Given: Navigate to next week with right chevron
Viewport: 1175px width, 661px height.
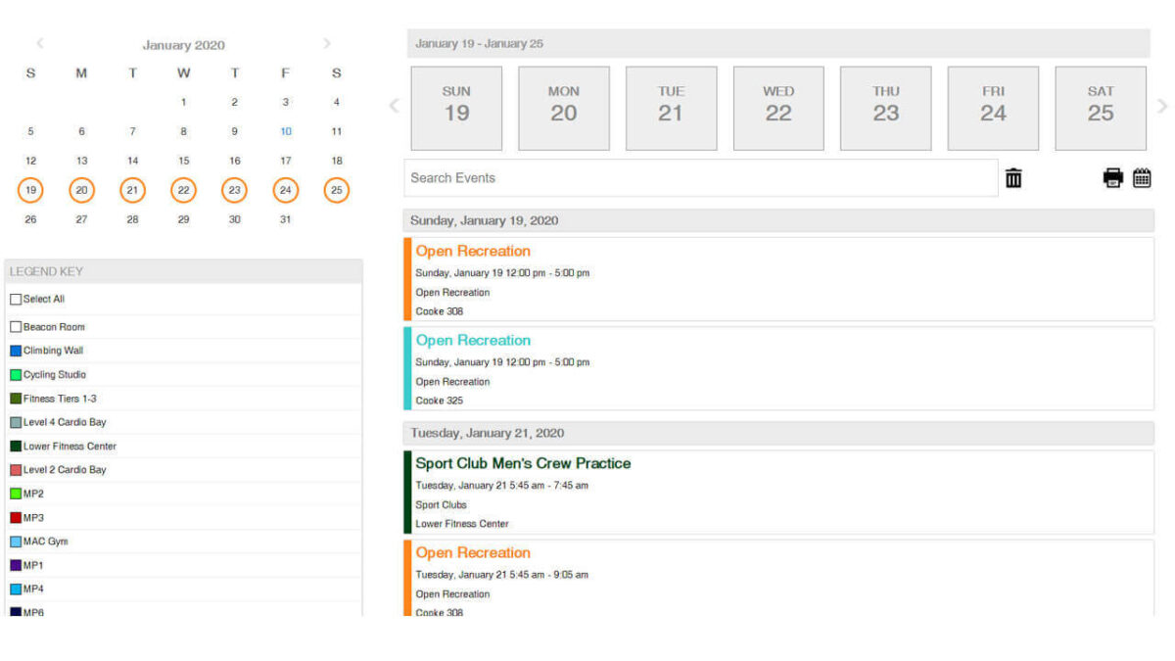Looking at the screenshot, I should (1163, 106).
